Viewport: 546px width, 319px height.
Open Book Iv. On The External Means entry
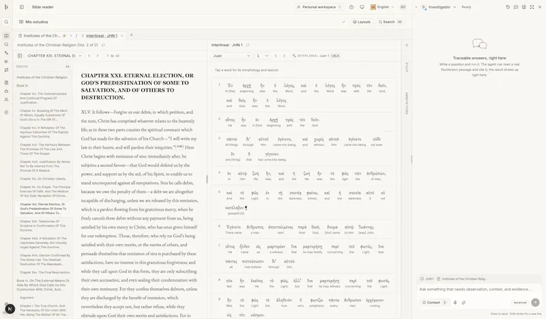coord(43,285)
